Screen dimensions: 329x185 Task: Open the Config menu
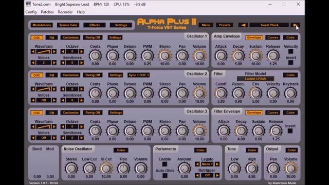pos(31,12)
